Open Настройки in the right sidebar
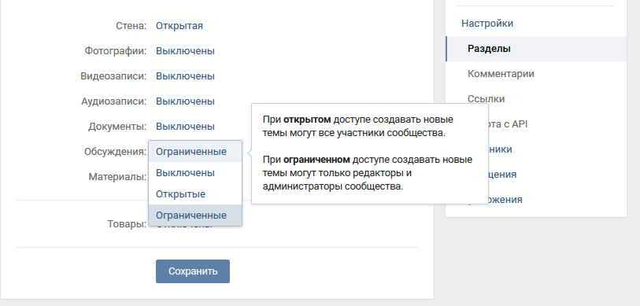Image resolution: width=640 pixels, height=306 pixels. (x=487, y=24)
